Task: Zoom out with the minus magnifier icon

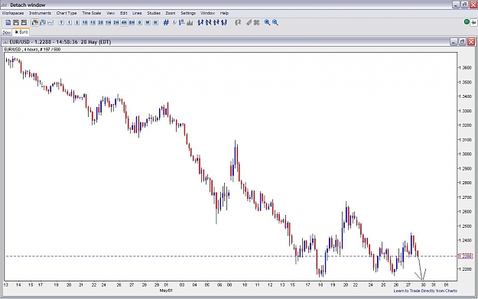Action: tap(275, 22)
